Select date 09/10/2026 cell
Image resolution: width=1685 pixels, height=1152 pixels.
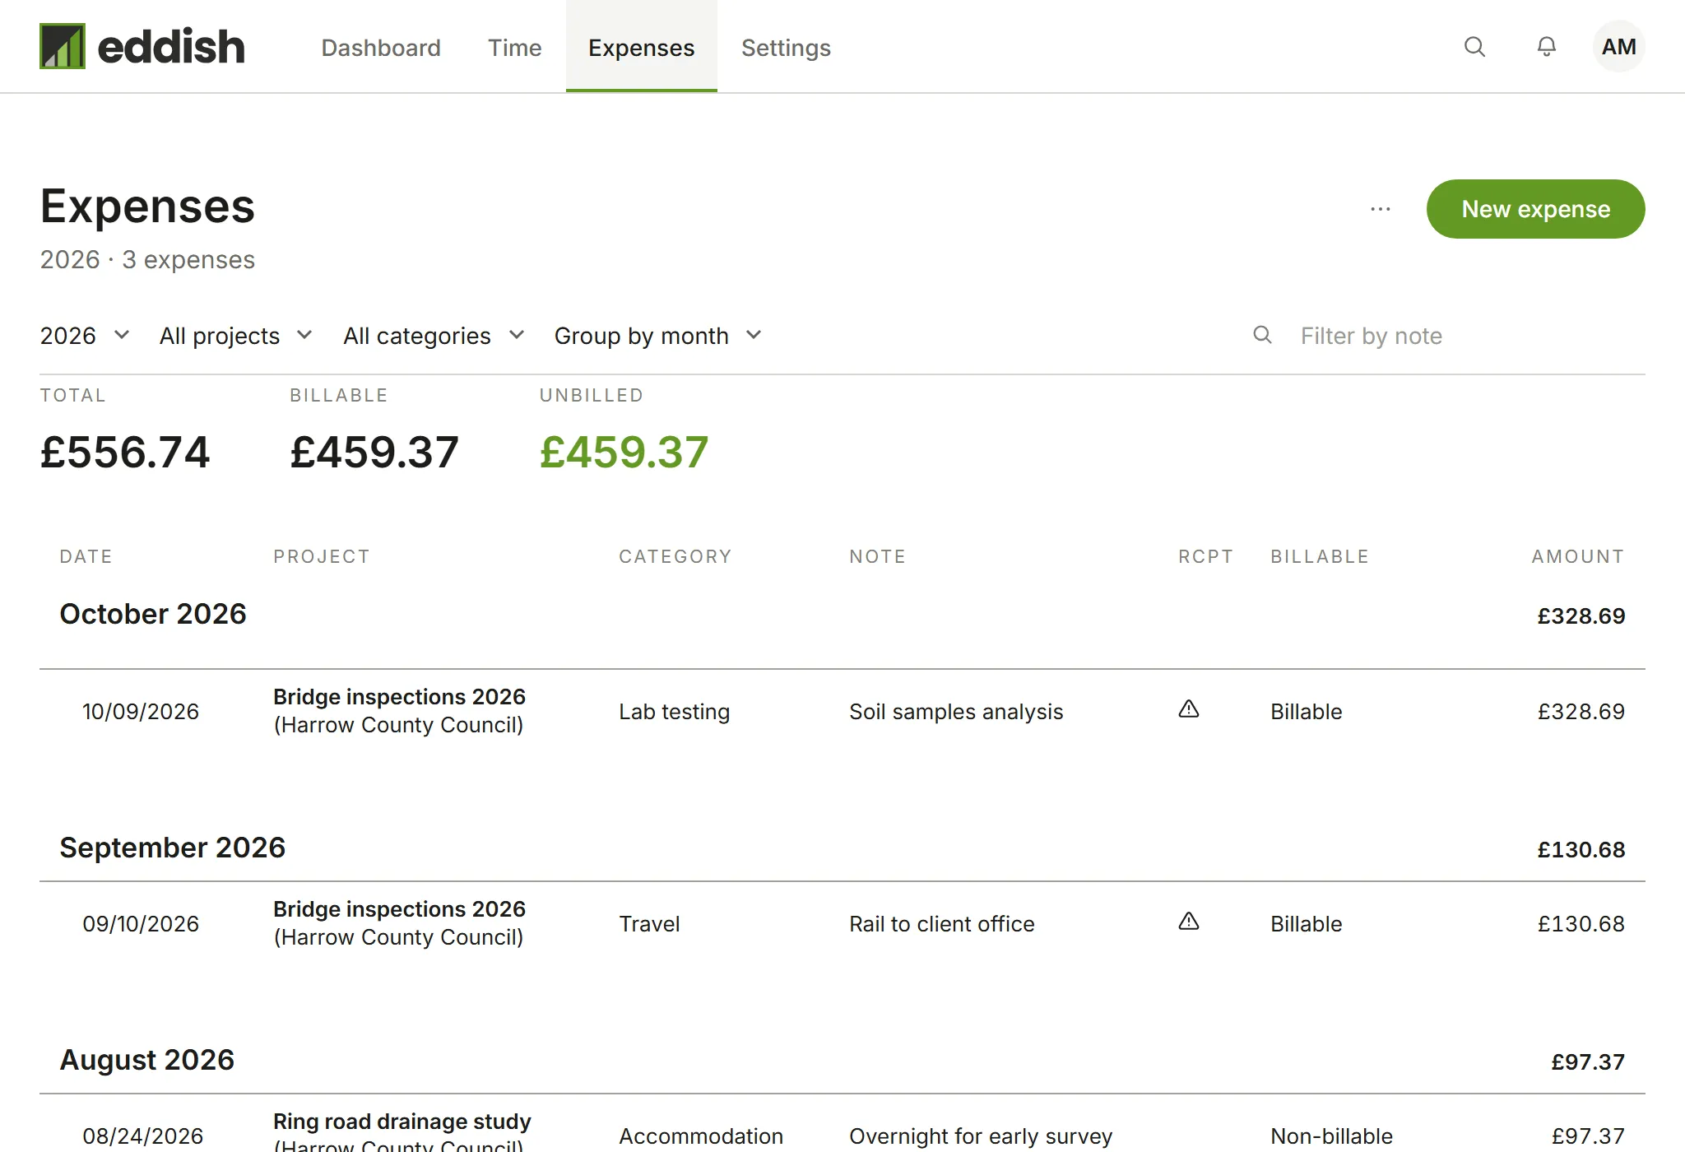(x=141, y=924)
